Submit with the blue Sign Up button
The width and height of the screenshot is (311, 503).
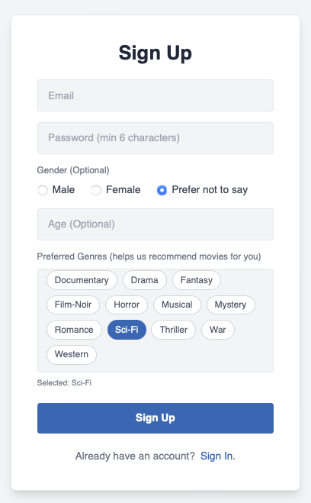(x=155, y=418)
